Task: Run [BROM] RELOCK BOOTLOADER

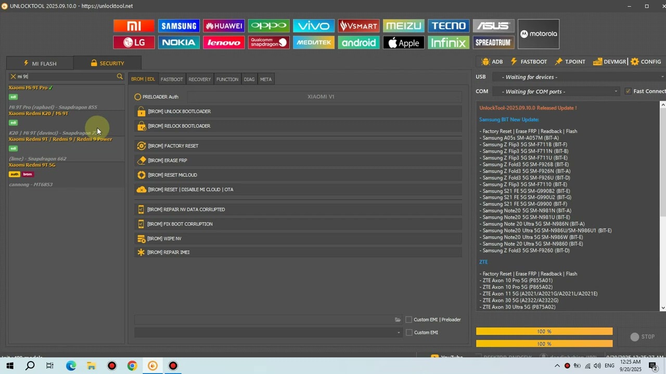Action: (298, 126)
